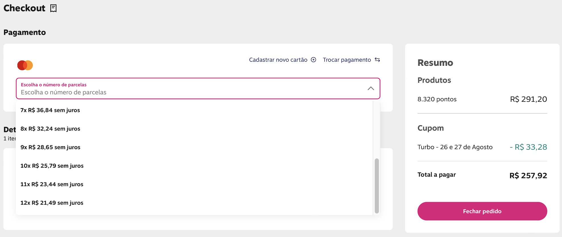The width and height of the screenshot is (562, 237).
Task: Select 7x R$ 36,84 sem juros
Action: [x=50, y=110]
